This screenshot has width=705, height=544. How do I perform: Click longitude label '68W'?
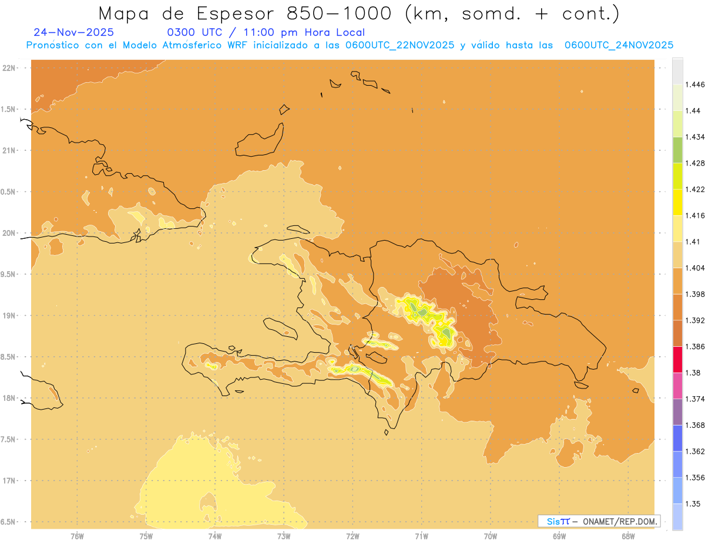coord(628,536)
